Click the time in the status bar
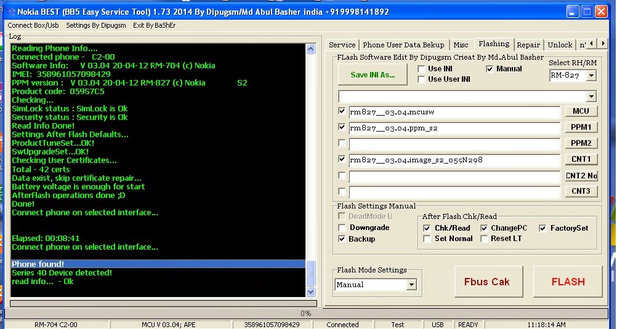 (x=547, y=325)
